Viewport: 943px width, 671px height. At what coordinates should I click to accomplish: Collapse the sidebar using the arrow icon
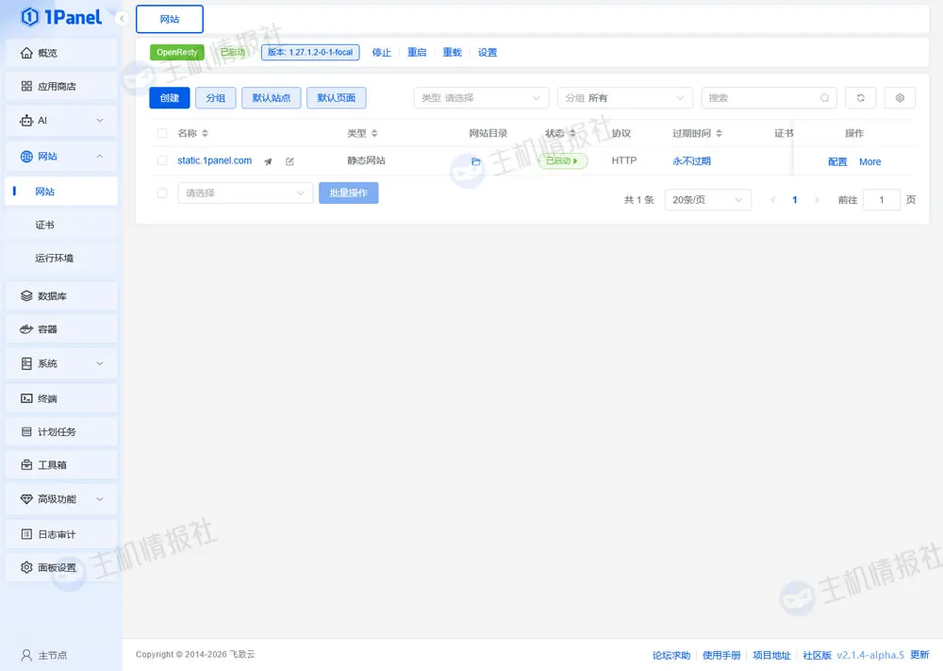click(122, 18)
